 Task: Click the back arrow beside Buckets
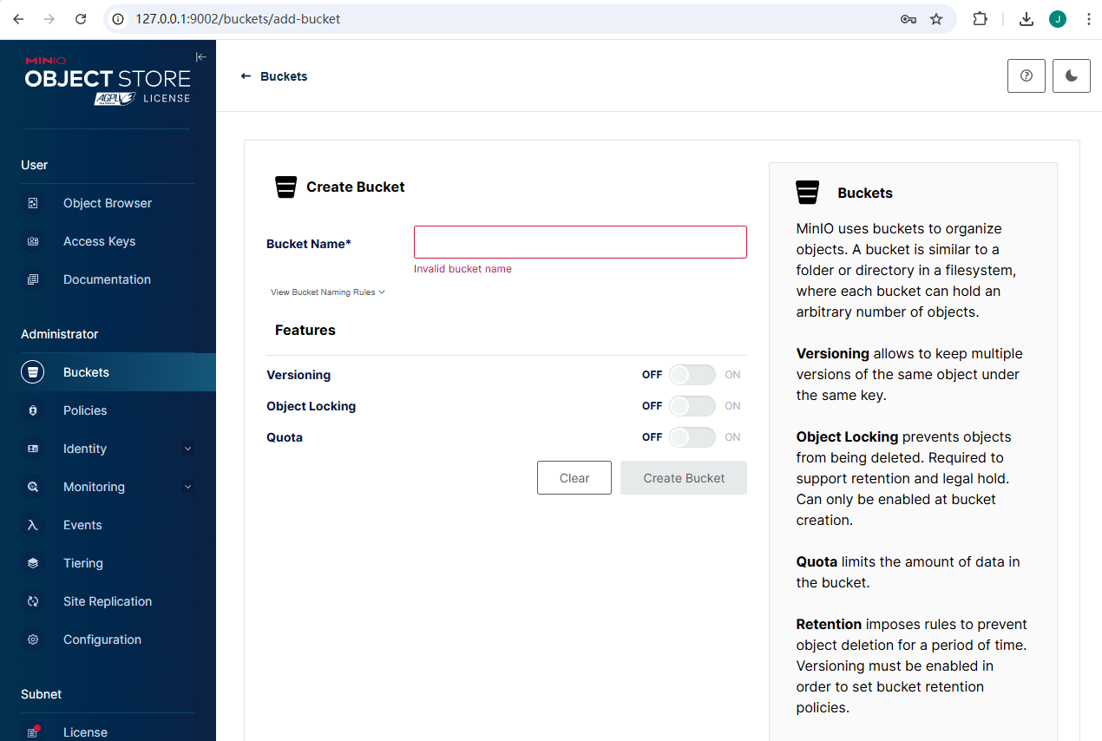(x=246, y=76)
